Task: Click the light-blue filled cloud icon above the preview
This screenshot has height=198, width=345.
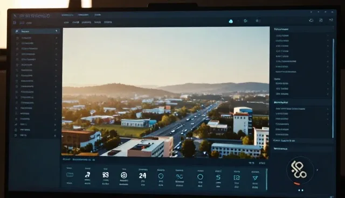Action: point(231,22)
